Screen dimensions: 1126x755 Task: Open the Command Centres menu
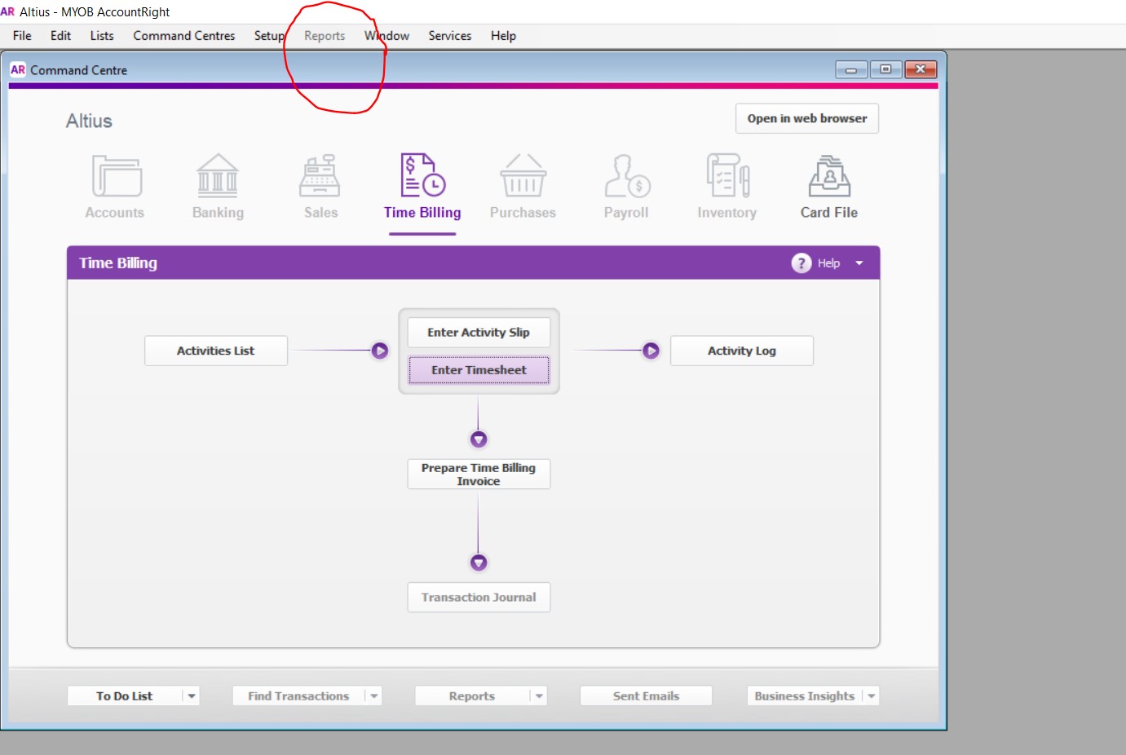(184, 36)
